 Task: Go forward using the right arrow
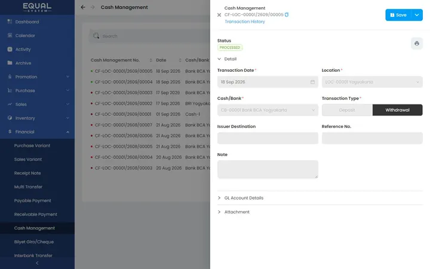point(93,7)
